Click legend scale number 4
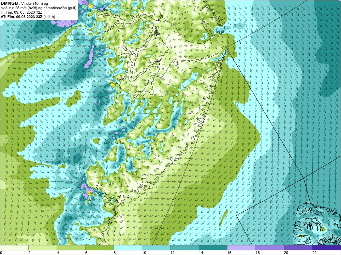Image resolution: width=341 pixels, height=255 pixels. coord(58,253)
